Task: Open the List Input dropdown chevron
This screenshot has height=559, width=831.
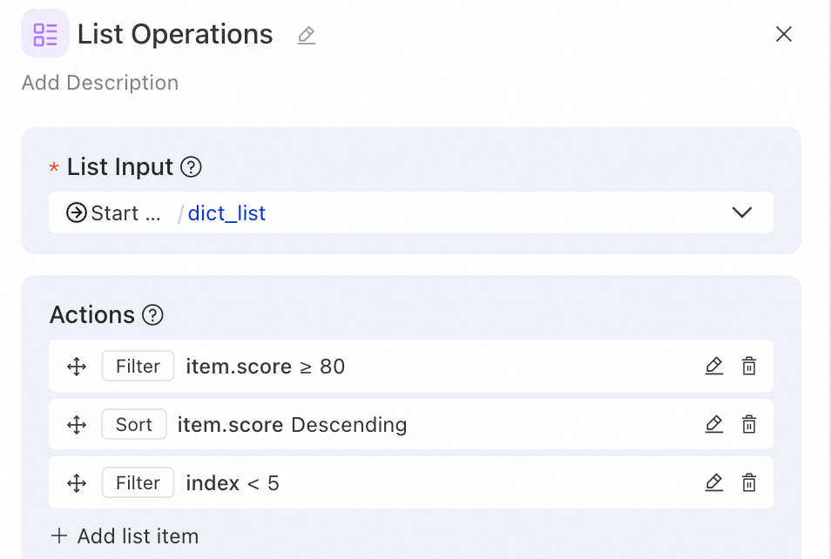Action: pyautogui.click(x=742, y=212)
